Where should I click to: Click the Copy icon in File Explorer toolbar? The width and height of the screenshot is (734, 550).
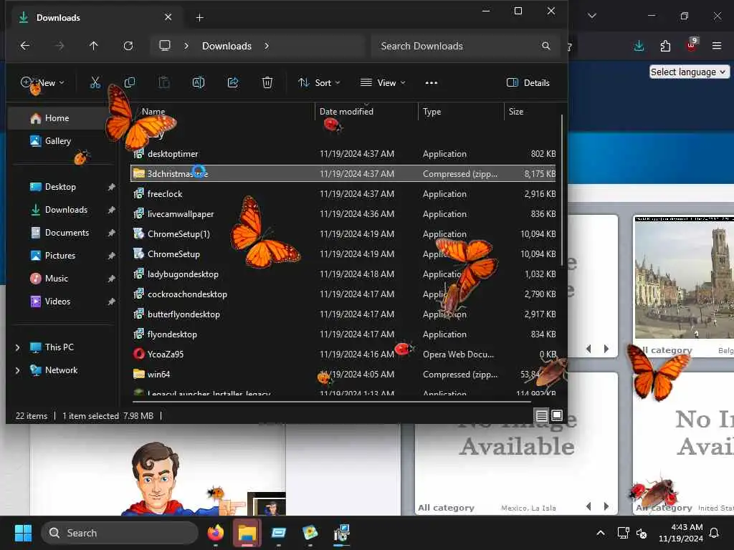[x=130, y=83]
